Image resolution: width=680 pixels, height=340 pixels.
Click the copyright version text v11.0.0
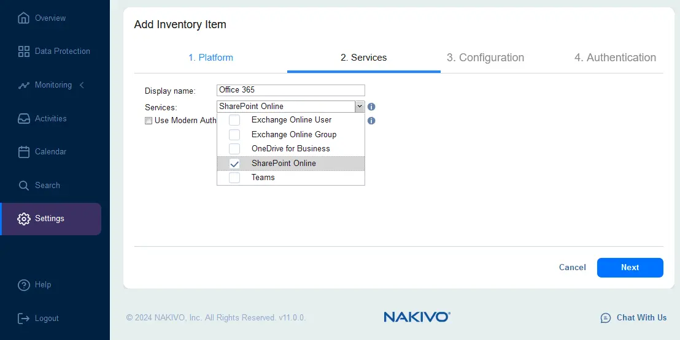click(292, 318)
